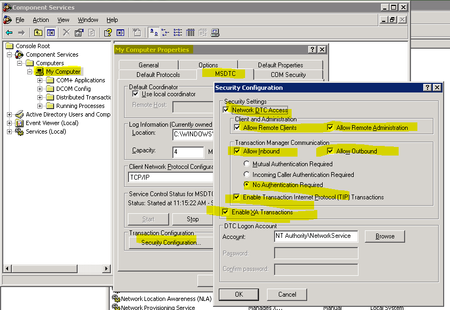Open the File menu
Image resolution: width=450 pixels, height=310 pixels.
coord(20,20)
